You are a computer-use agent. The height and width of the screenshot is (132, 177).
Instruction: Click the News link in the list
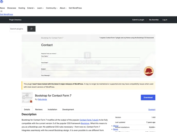pos(116,129)
